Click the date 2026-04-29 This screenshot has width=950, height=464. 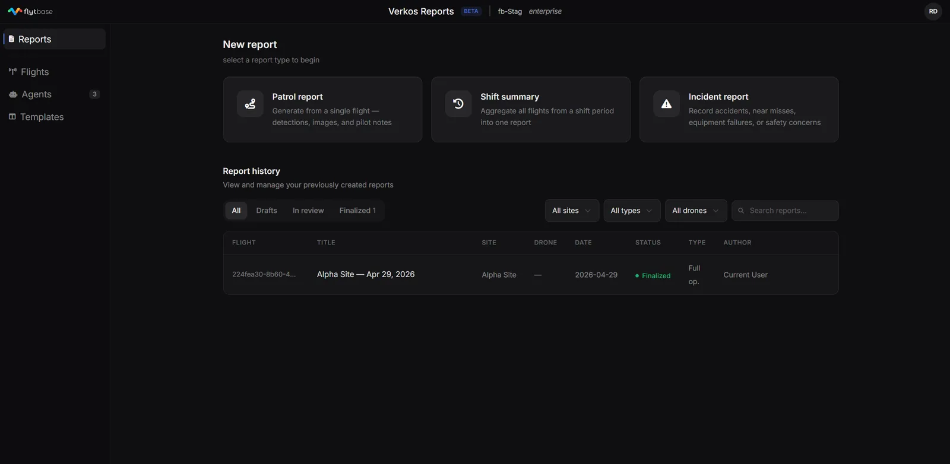coord(596,275)
